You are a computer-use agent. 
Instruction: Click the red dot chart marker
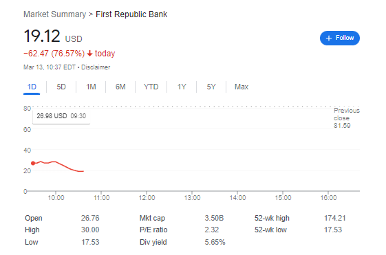click(x=33, y=163)
